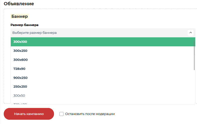Open the "Выберите размер баннера" field

tap(100, 33)
